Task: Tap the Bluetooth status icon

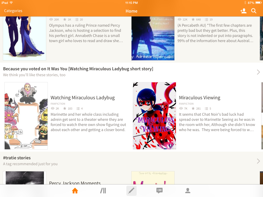Action: point(245,3)
